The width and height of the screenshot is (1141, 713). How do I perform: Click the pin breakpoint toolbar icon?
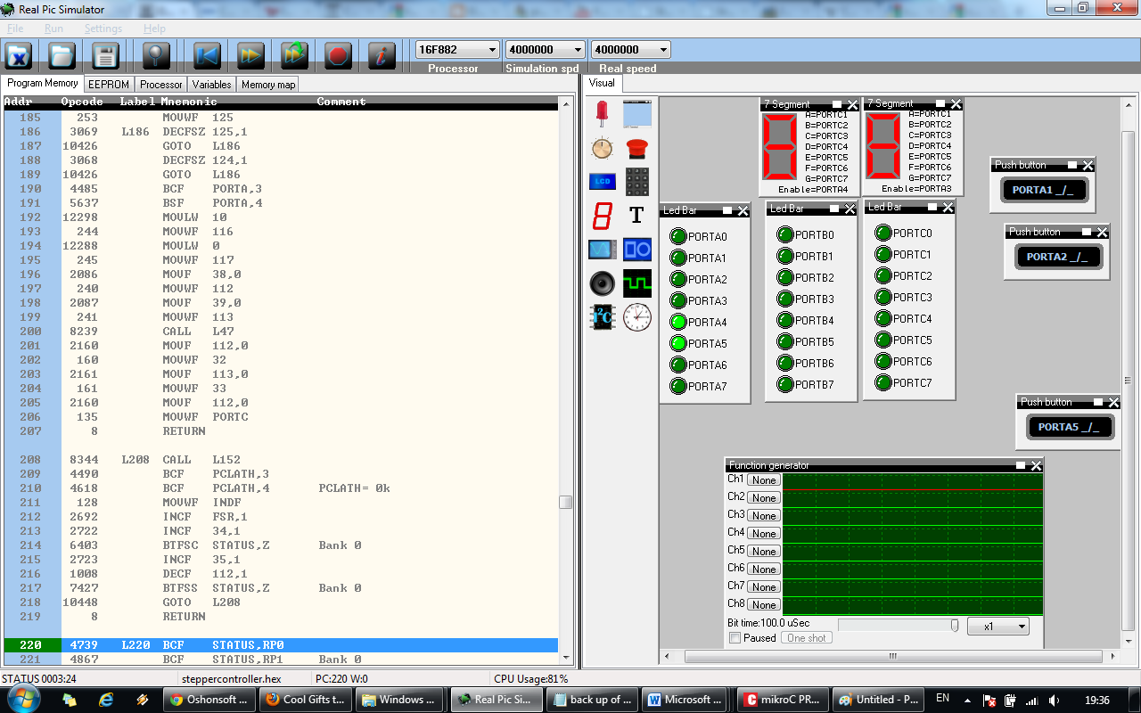(x=156, y=55)
